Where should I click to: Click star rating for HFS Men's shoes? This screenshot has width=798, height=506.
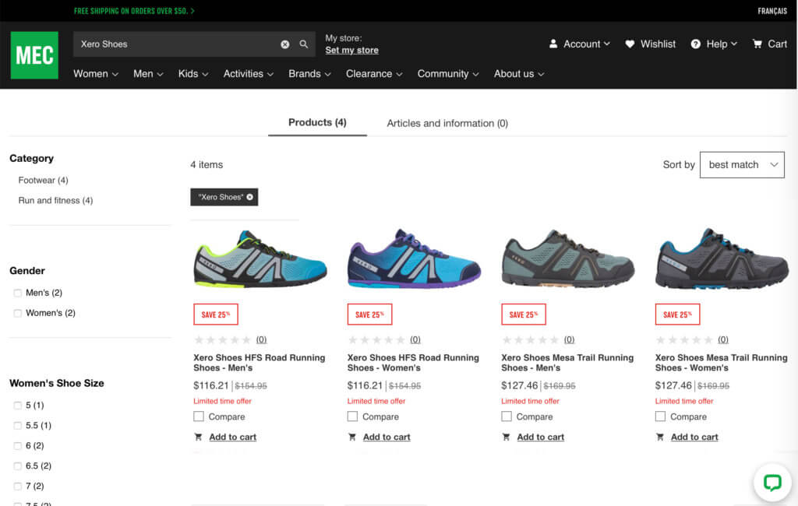[x=222, y=339]
